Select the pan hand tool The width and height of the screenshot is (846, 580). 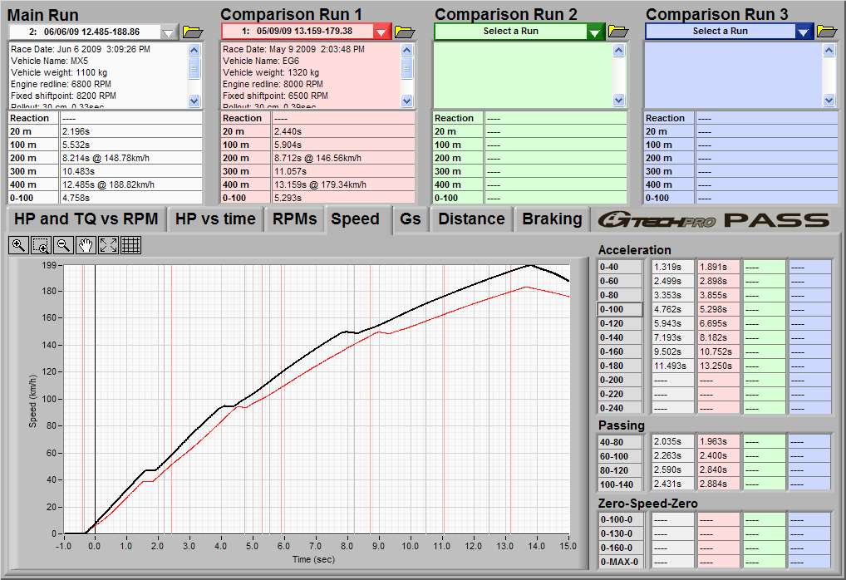tap(86, 244)
